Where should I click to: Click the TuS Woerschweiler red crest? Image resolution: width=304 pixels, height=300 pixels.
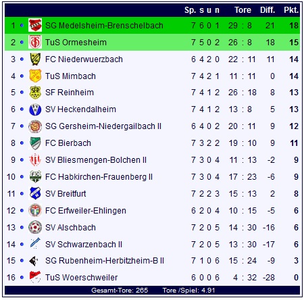pos(35,277)
